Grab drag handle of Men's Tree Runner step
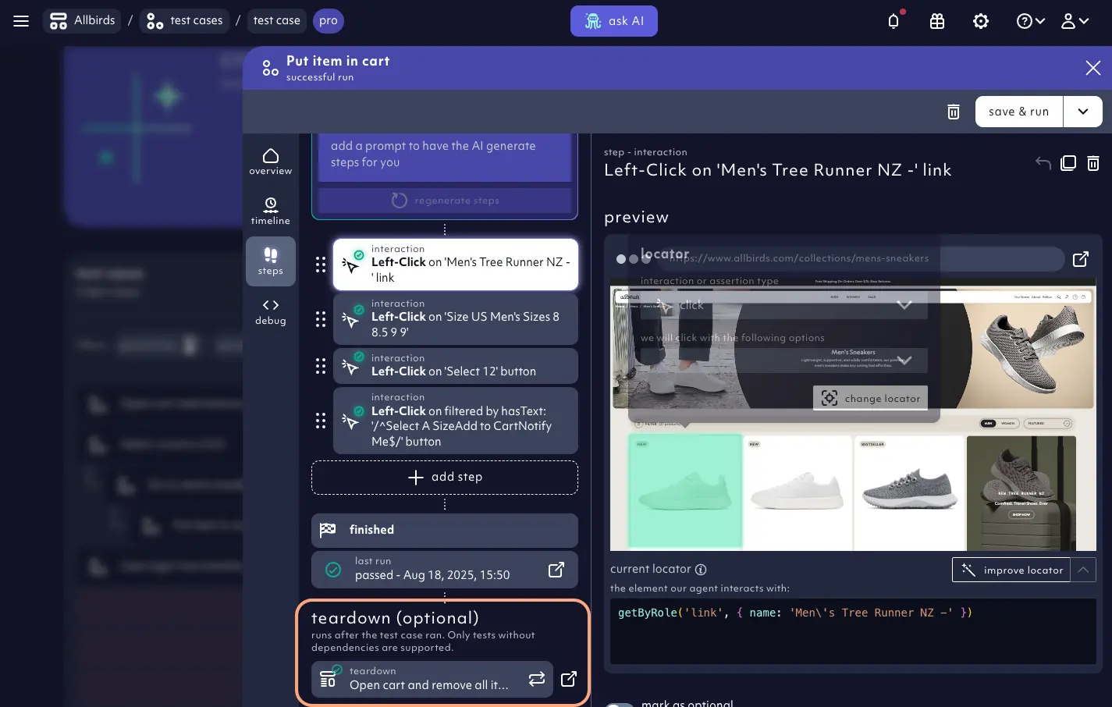Viewport: 1112px width, 707px height. [321, 265]
